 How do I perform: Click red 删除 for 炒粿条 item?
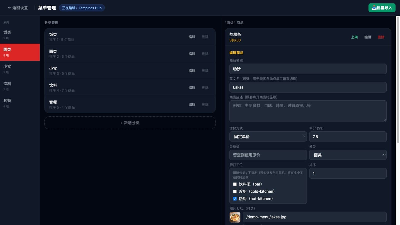[381, 37]
